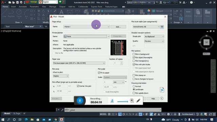The width and height of the screenshot is (217, 122).
Task: Enable Plot in background checkbox
Action: (x=134, y=54)
